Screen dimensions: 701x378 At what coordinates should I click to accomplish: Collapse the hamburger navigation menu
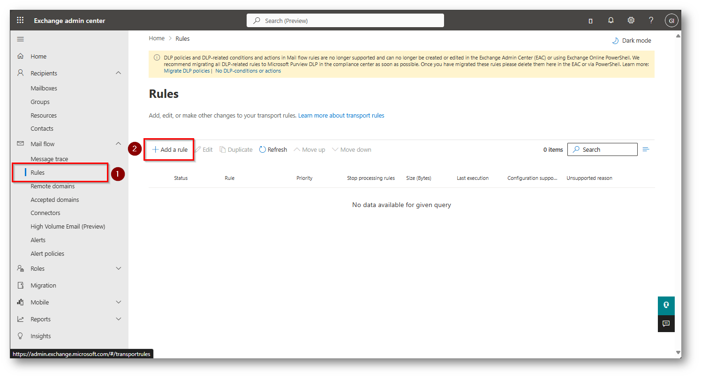point(21,39)
